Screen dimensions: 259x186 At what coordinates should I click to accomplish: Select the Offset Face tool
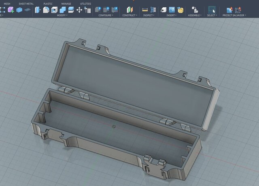pos(71,10)
